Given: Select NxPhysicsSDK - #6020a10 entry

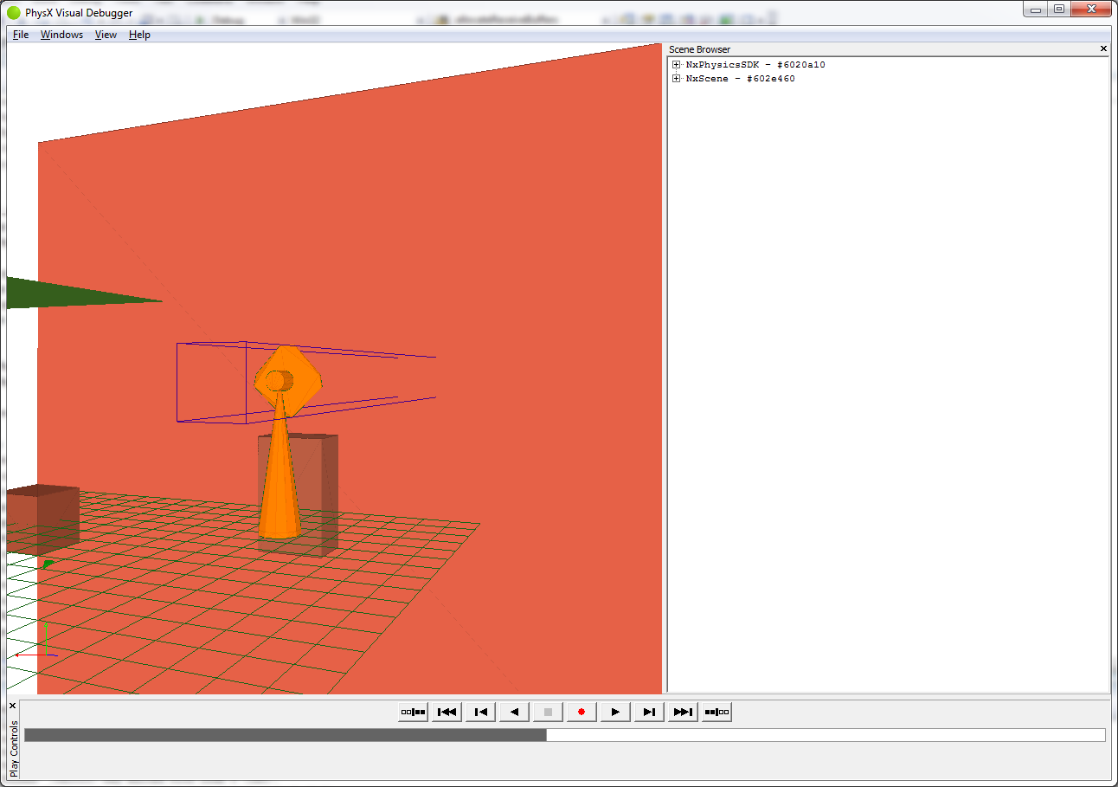Looking at the screenshot, I should 755,65.
